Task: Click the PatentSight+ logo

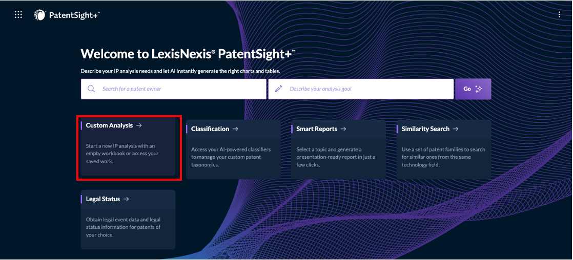Action: pos(67,15)
